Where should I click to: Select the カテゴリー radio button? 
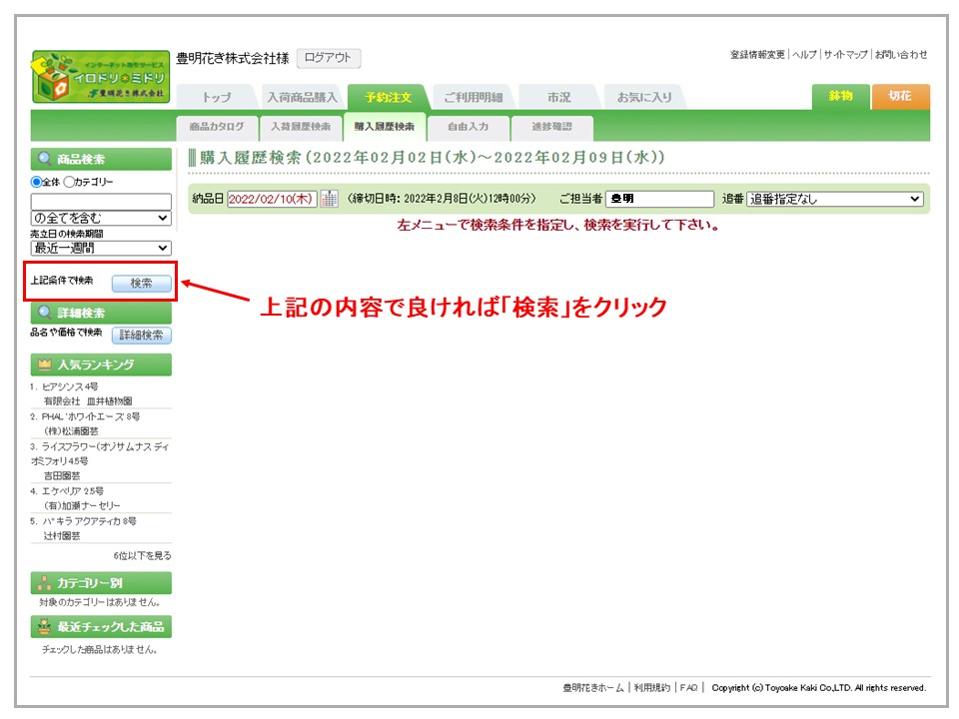click(x=69, y=182)
